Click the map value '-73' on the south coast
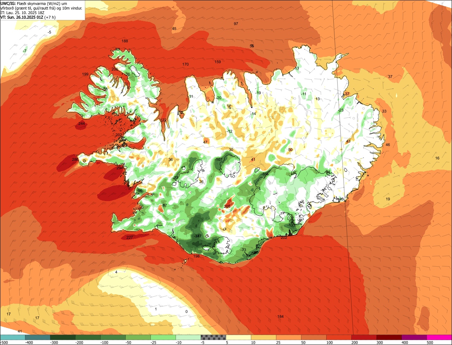This screenshot has height=345, width=452. [243, 250]
